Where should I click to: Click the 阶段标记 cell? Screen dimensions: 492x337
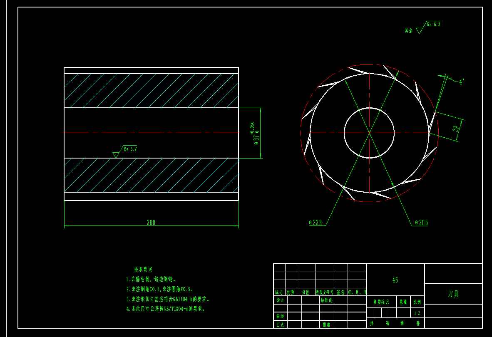pos(381,302)
